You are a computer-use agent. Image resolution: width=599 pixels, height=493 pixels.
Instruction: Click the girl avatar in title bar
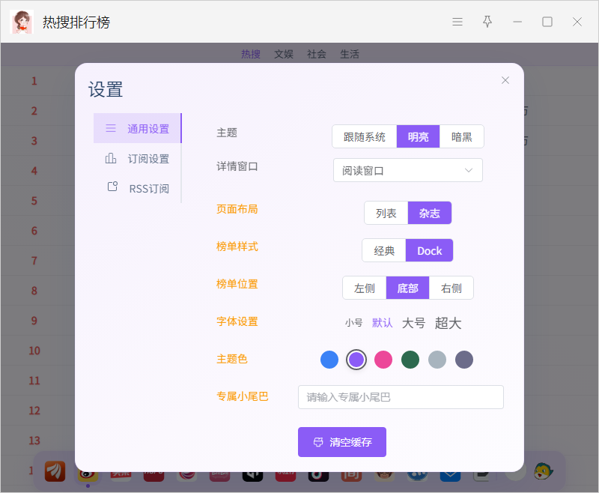pos(22,22)
